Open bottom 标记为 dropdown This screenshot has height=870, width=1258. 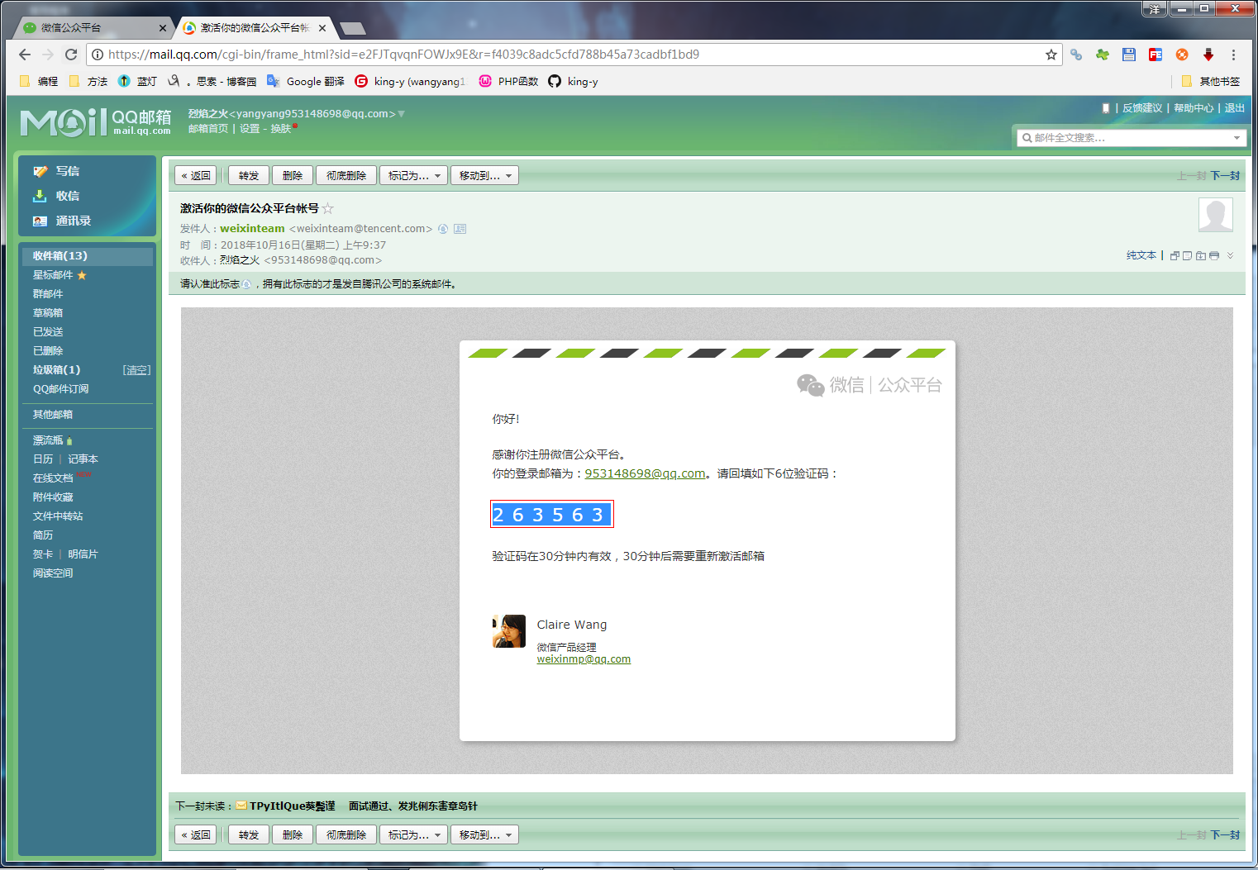point(414,834)
